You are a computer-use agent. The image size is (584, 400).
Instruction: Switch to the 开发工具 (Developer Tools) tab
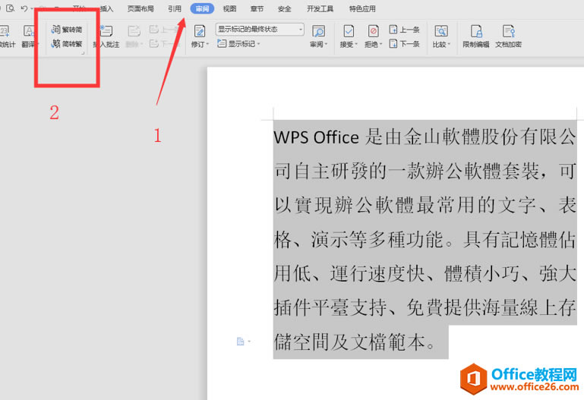[x=320, y=8]
